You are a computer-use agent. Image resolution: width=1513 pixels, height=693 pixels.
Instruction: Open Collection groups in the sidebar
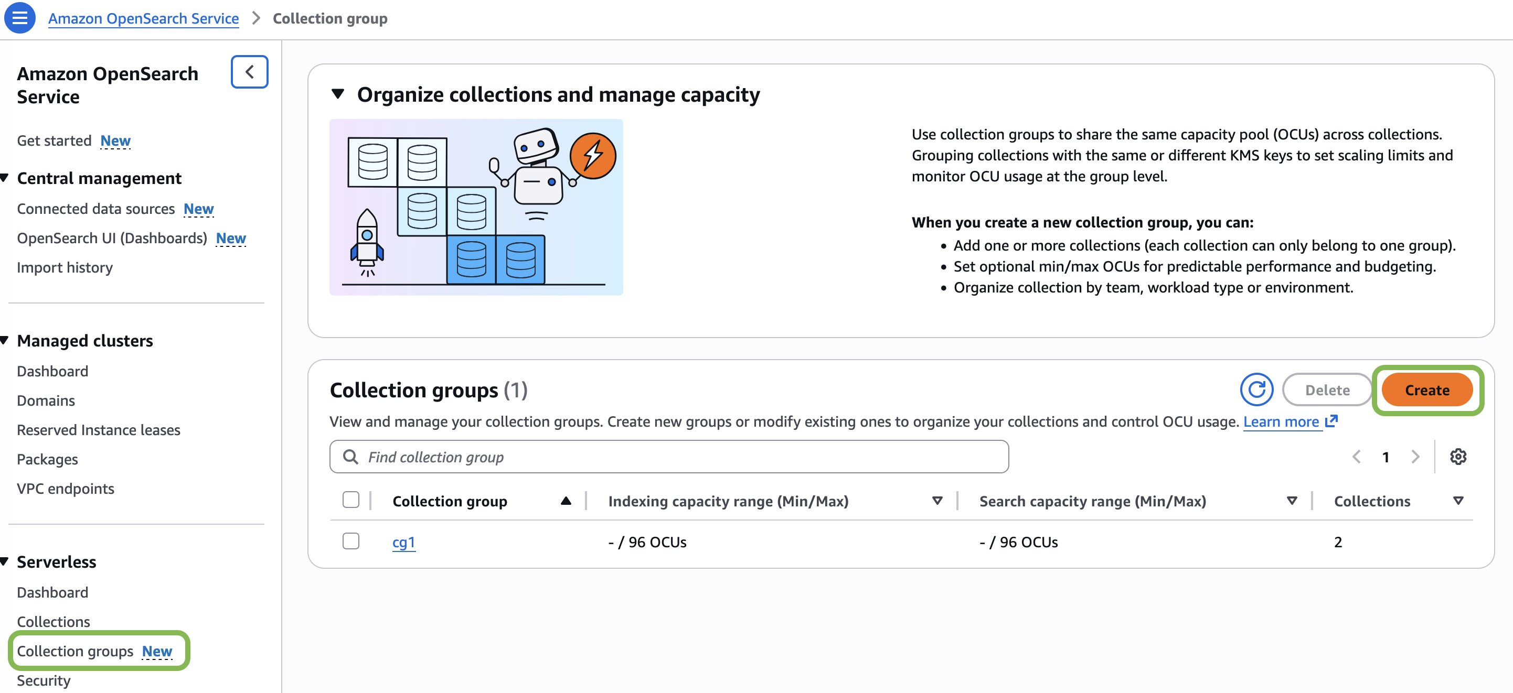click(x=75, y=651)
